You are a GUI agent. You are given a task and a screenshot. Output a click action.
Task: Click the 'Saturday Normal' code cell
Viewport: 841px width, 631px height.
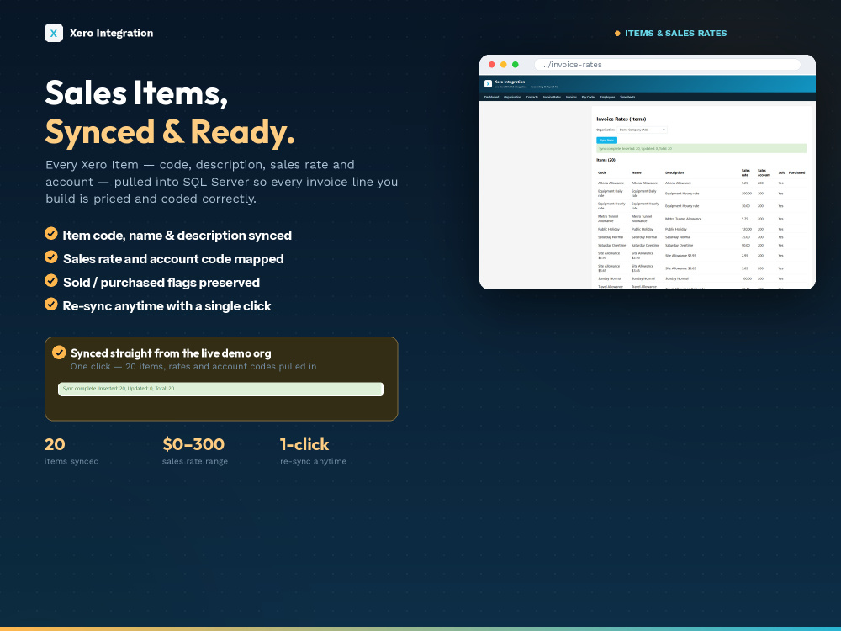pos(611,237)
